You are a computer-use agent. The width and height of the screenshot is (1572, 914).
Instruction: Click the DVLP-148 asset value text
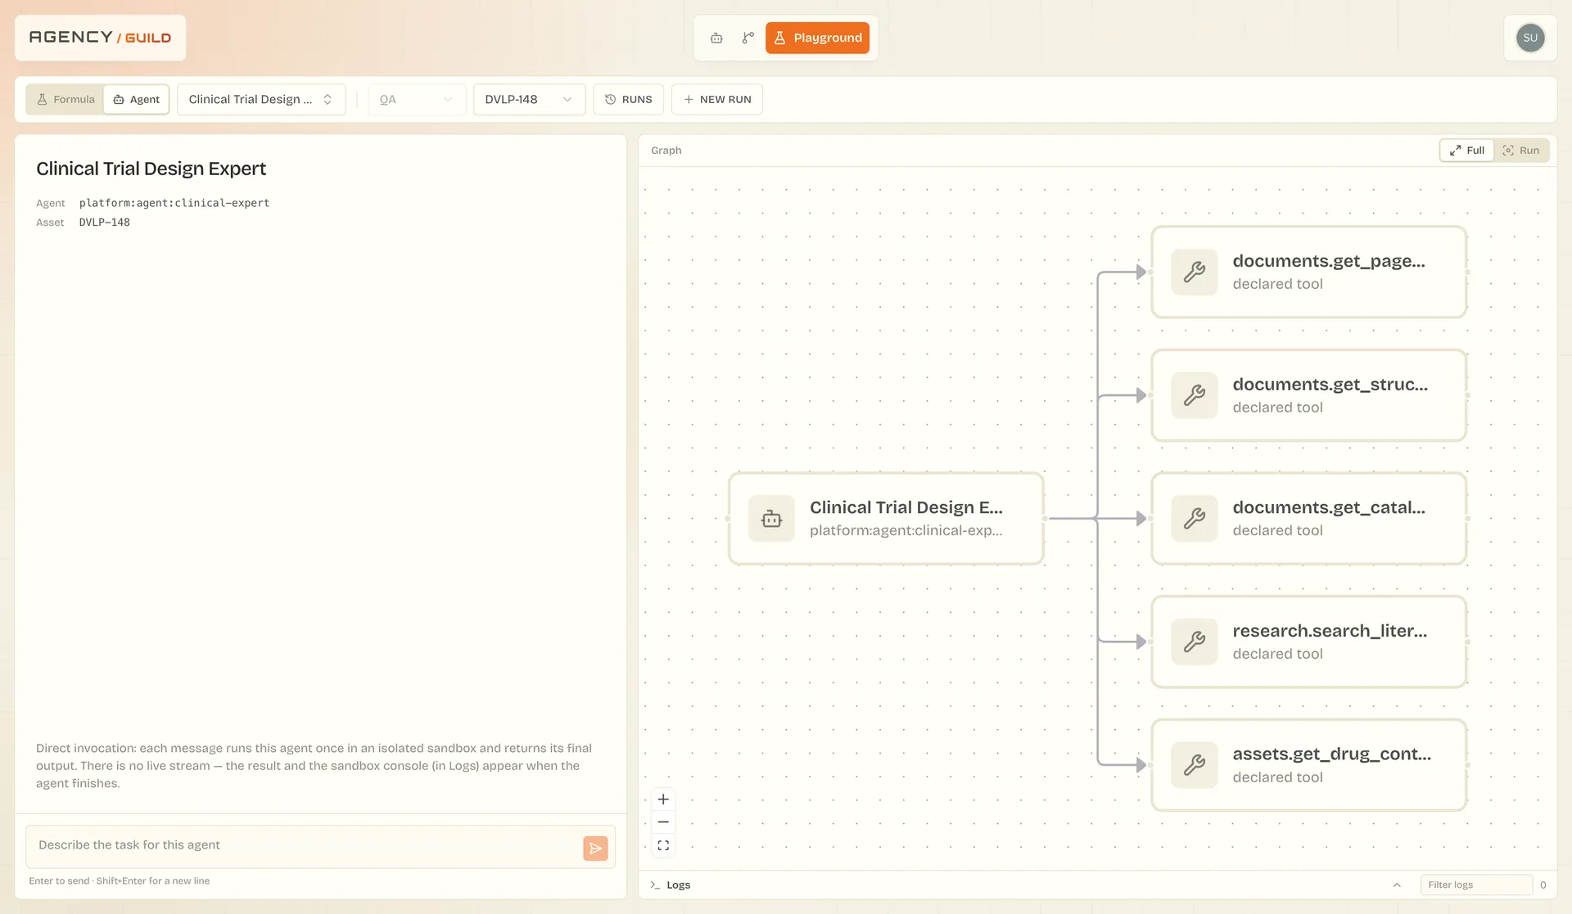click(x=105, y=223)
